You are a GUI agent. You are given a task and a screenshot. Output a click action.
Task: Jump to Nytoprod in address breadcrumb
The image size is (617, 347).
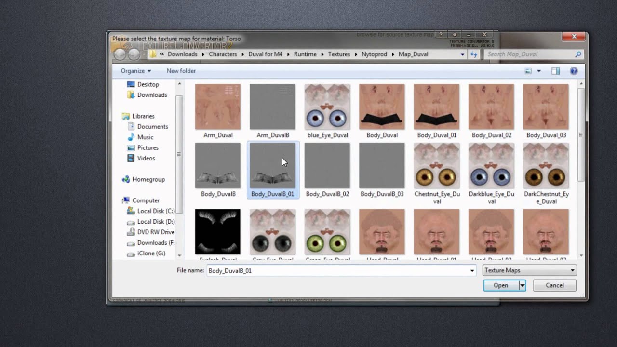[374, 54]
